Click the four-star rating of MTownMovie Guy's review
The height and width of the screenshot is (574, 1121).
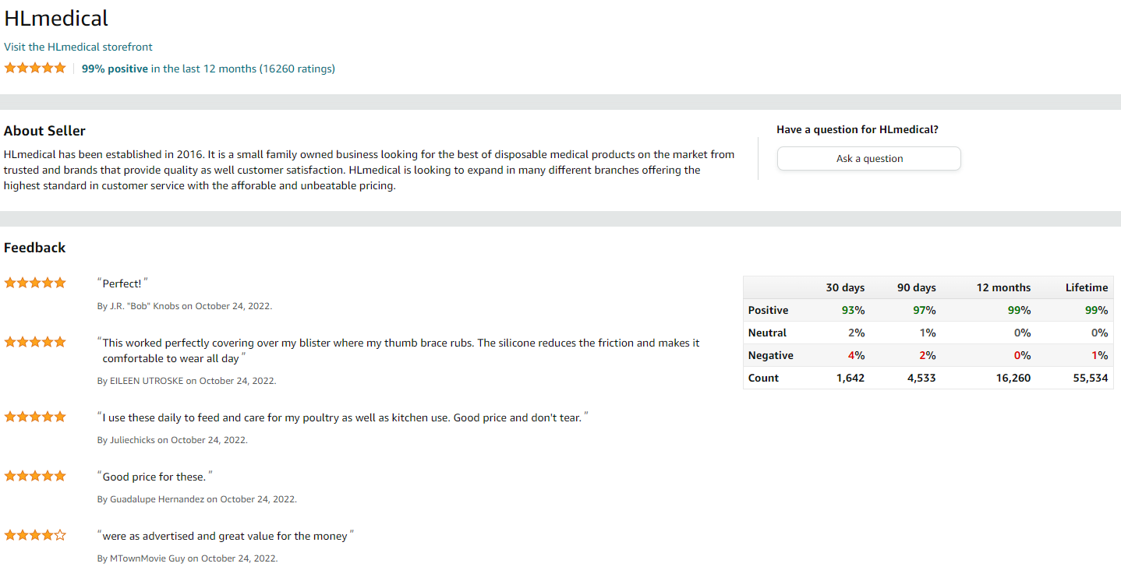click(x=35, y=535)
